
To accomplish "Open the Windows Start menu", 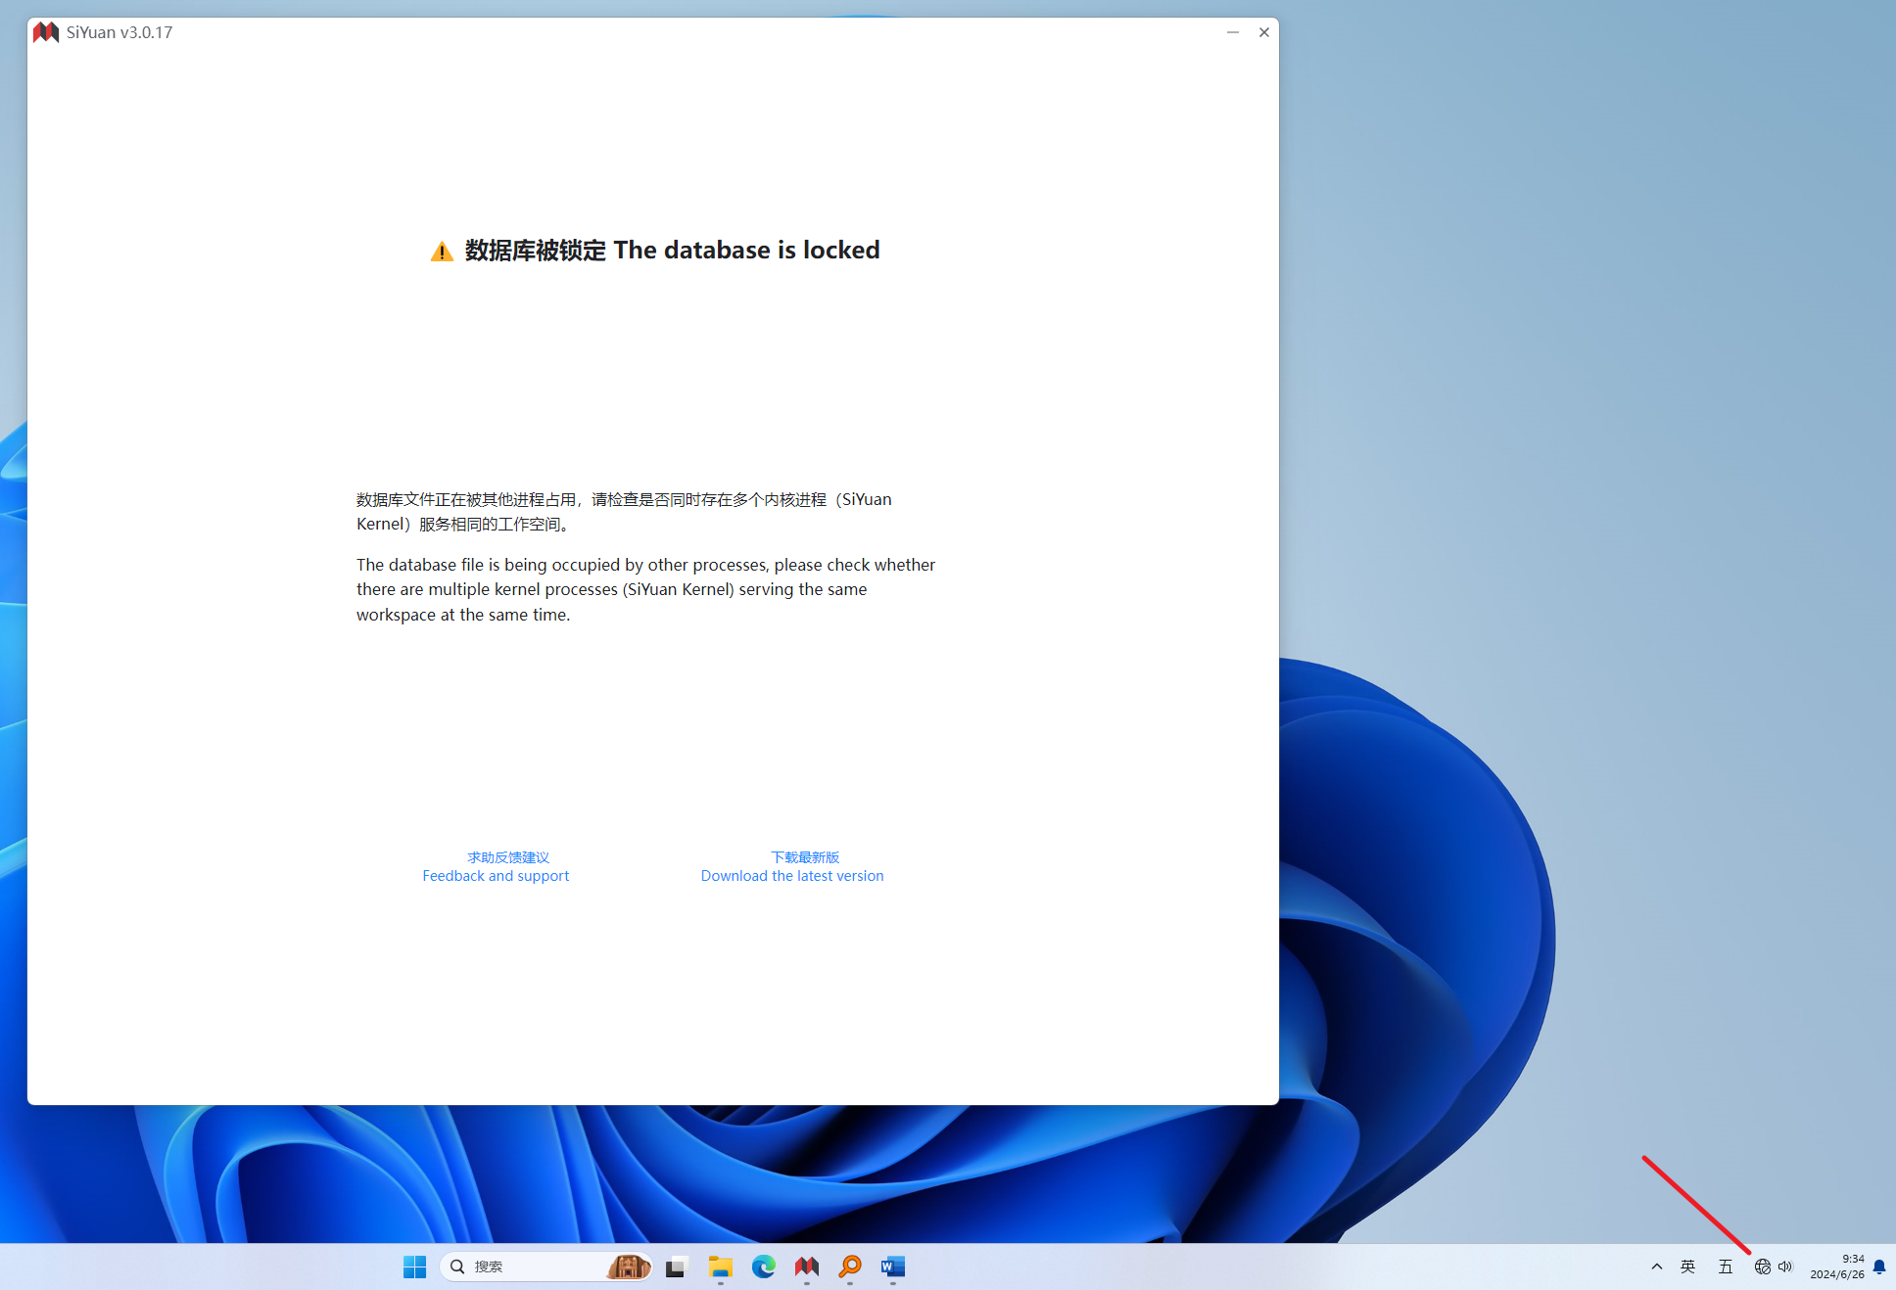I will (x=414, y=1267).
